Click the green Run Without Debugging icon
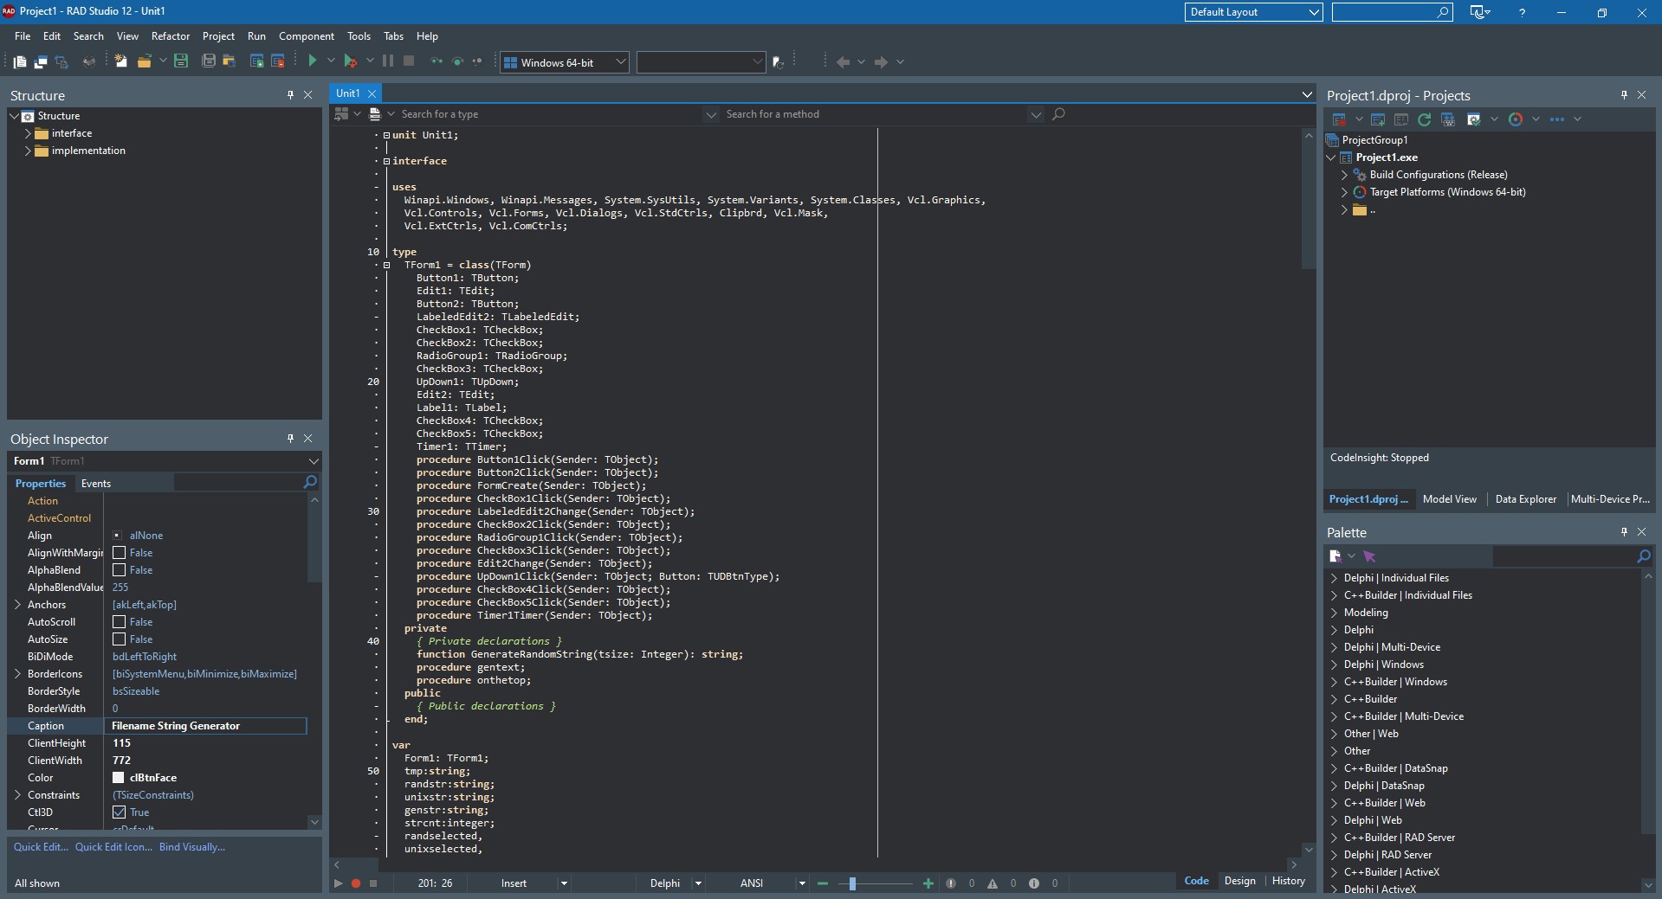 point(313,61)
